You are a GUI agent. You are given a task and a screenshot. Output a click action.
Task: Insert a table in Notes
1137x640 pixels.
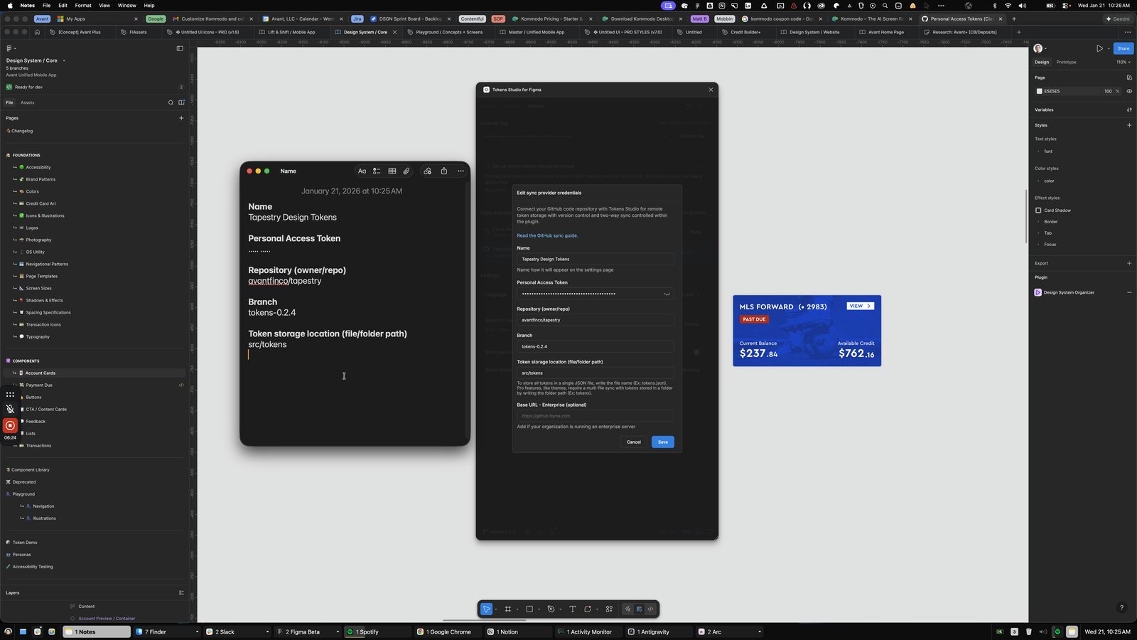point(392,171)
